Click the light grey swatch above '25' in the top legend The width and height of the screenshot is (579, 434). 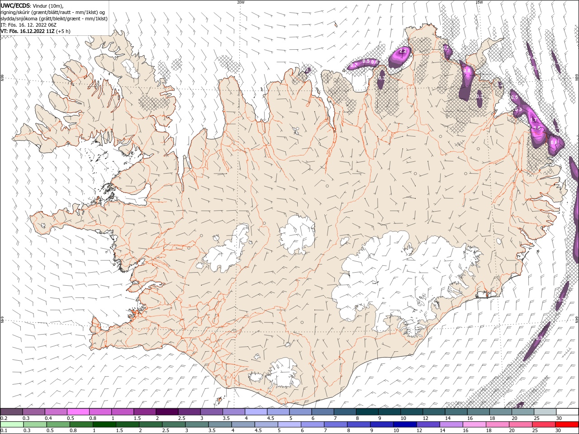[x=545, y=412]
